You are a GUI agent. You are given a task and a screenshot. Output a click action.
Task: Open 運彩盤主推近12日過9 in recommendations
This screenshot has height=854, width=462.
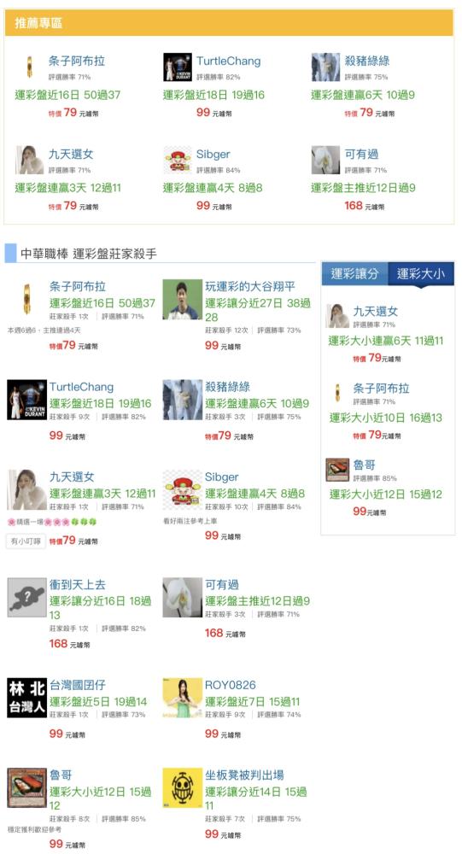(364, 188)
